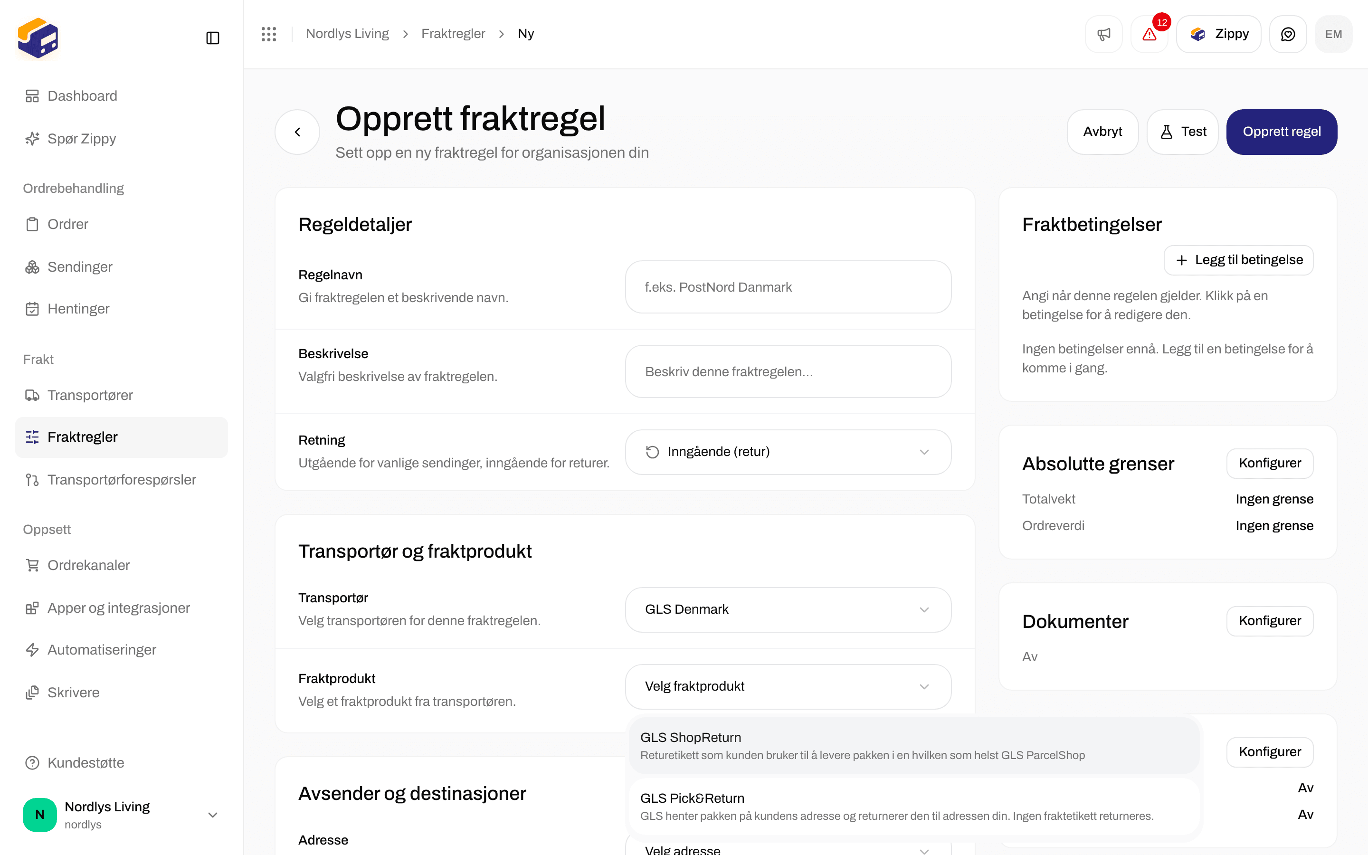This screenshot has height=855, width=1368.
Task: Open Spør Zippy in sidebar
Action: pyautogui.click(x=122, y=139)
